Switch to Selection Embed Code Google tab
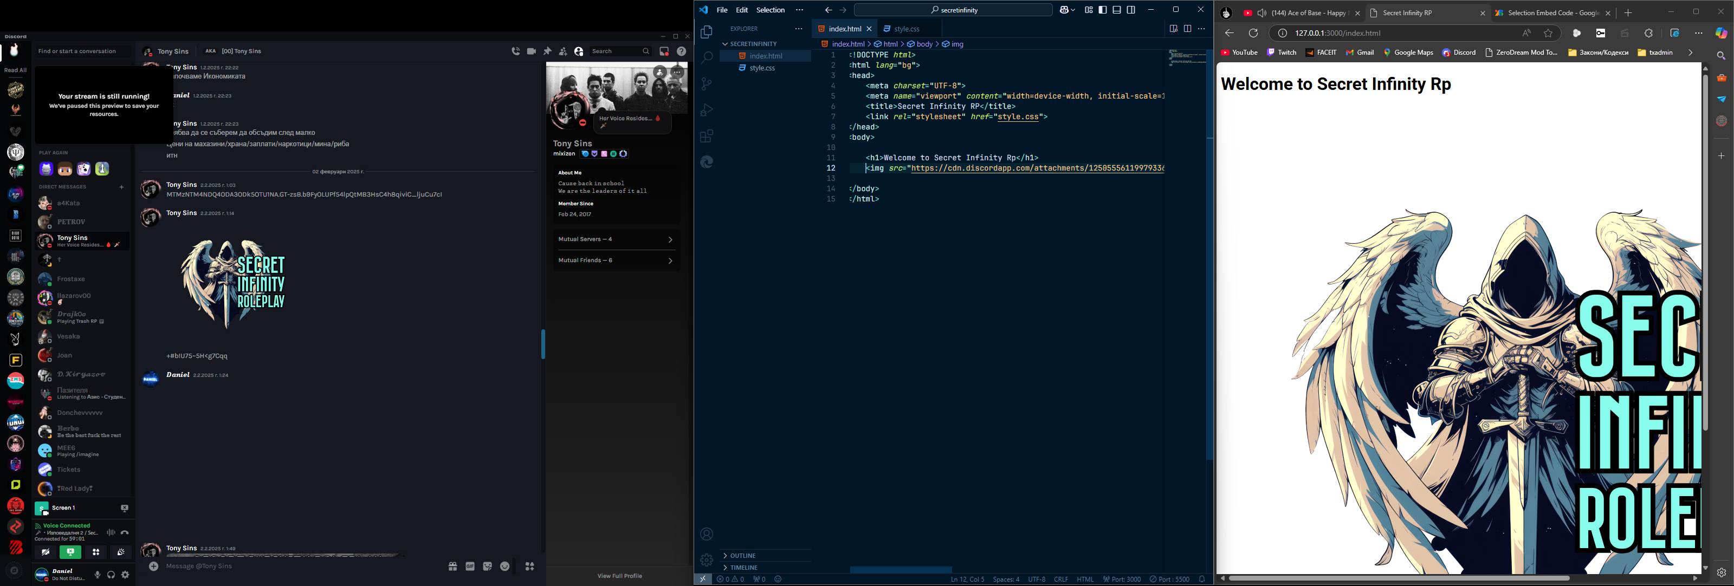 point(1552,13)
